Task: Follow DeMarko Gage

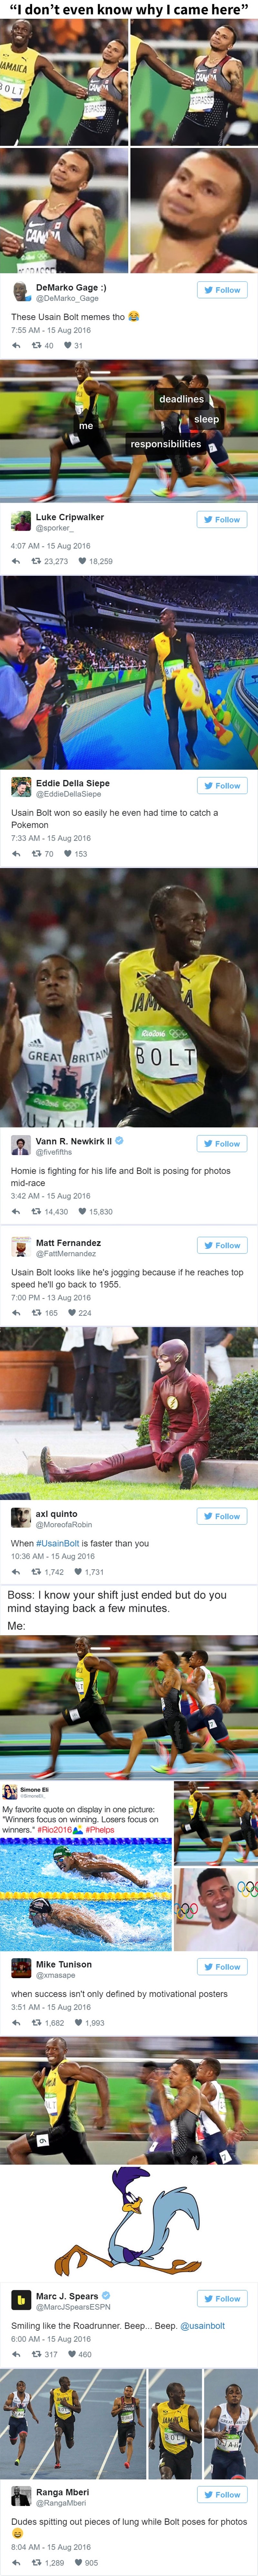Action: click(x=222, y=290)
